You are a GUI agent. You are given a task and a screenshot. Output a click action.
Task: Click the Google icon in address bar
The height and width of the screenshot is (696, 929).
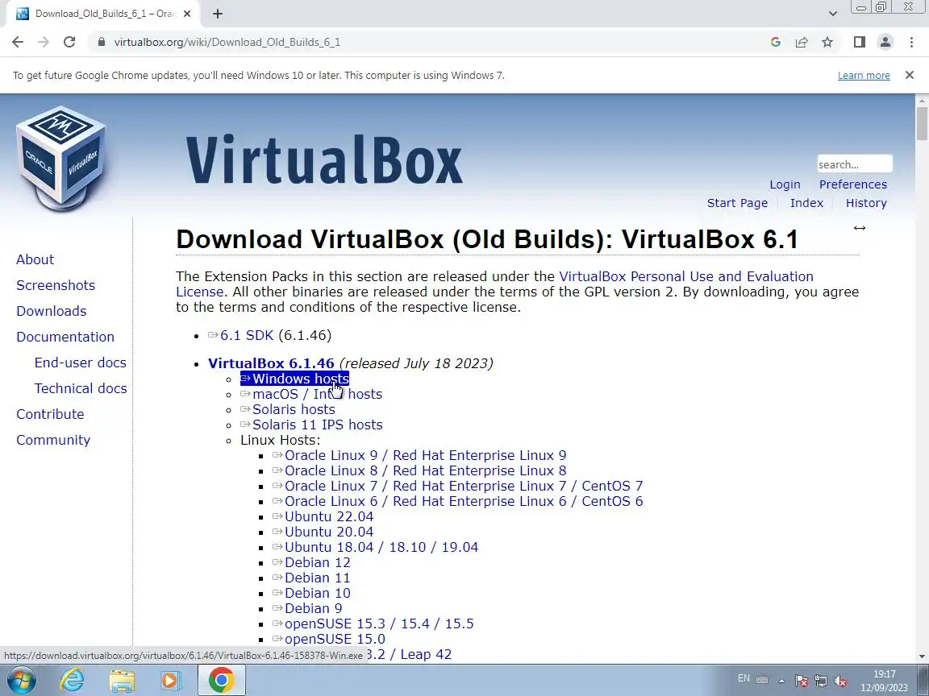(776, 42)
